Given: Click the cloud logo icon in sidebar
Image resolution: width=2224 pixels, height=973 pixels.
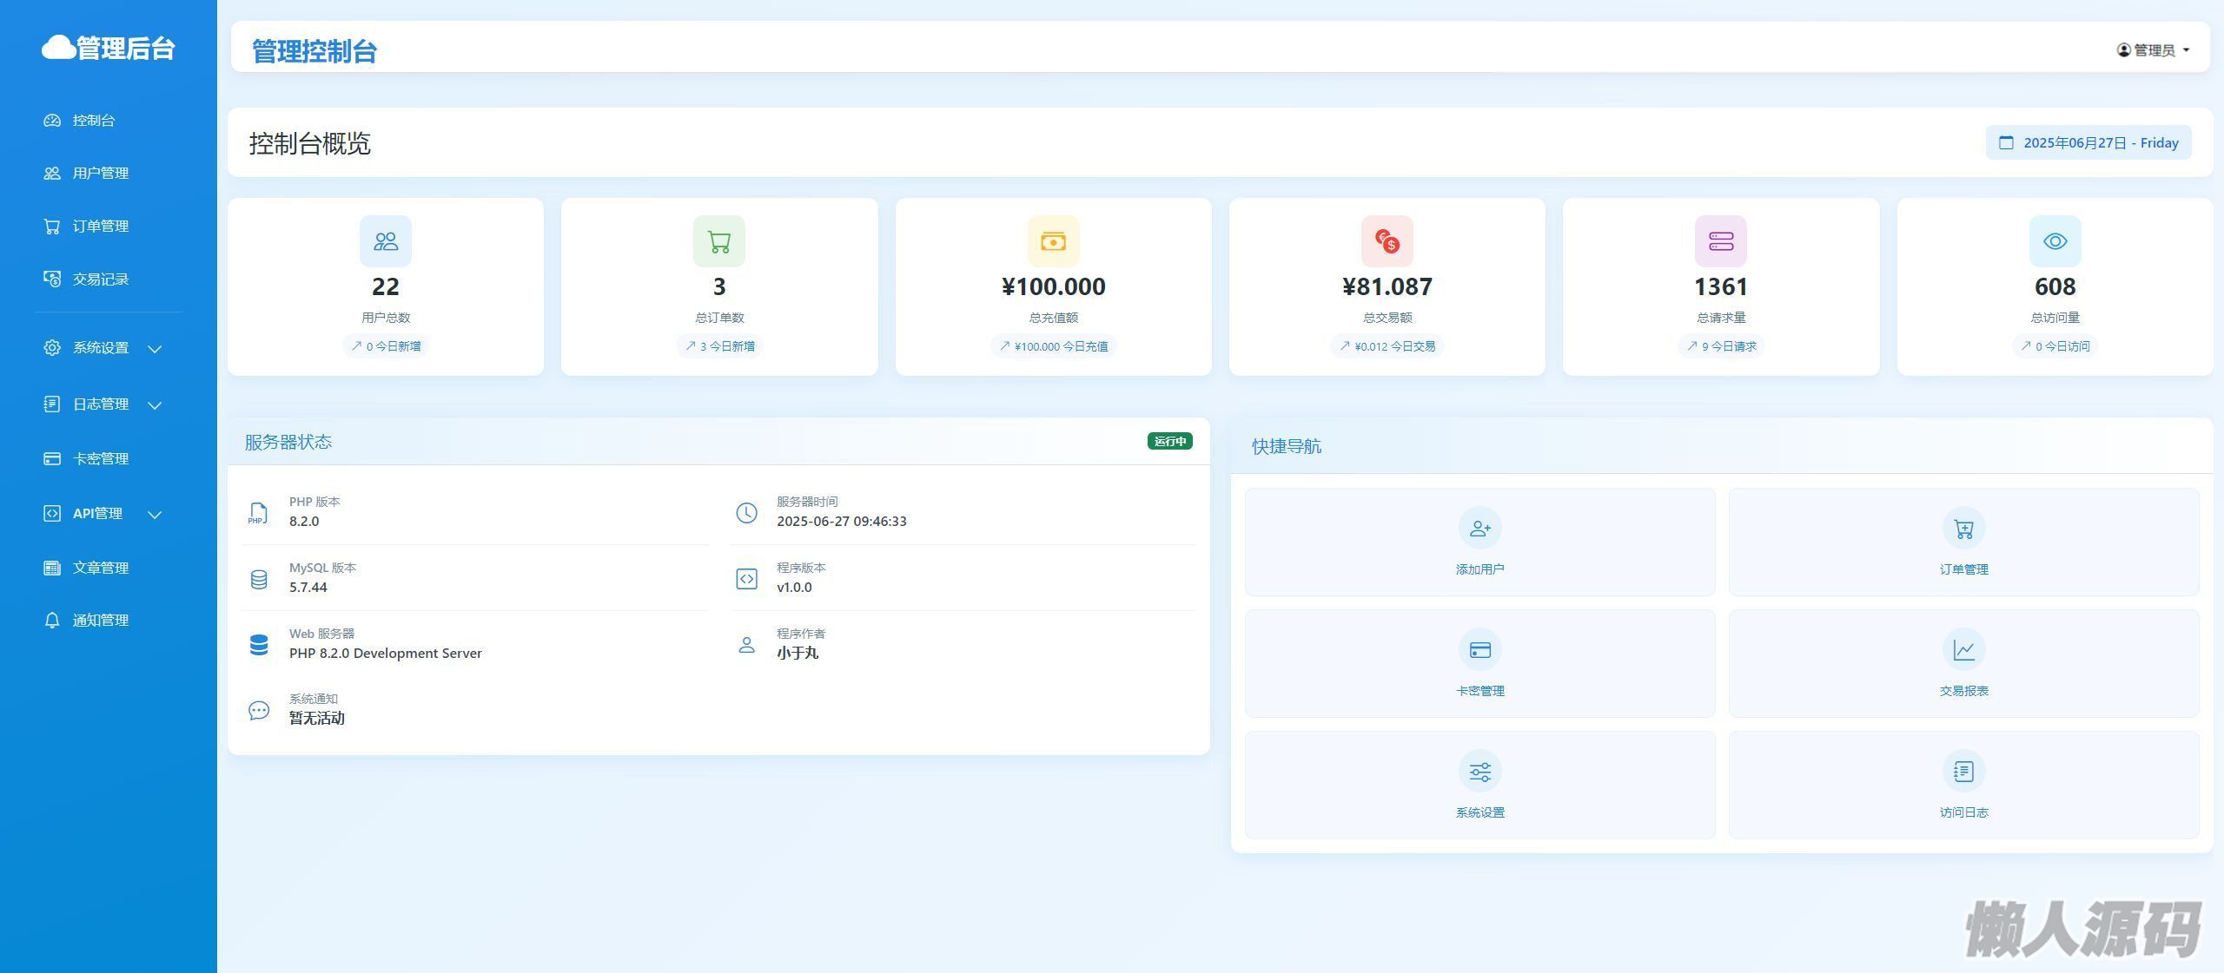Looking at the screenshot, I should (x=59, y=47).
